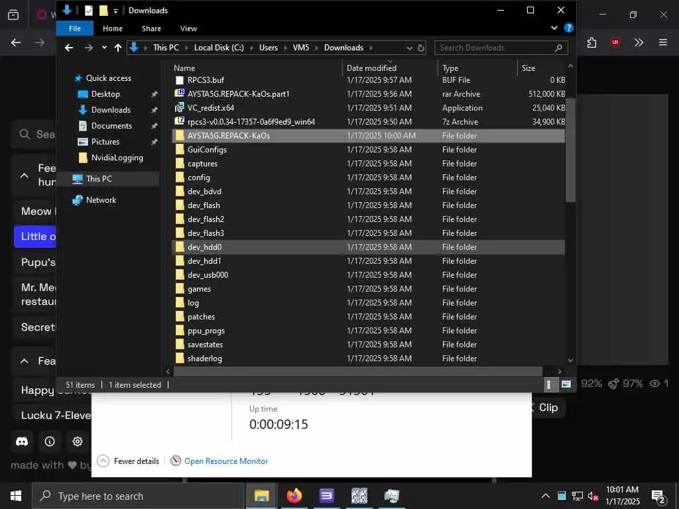Expand address bar history dropdown
Screen dimensions: 679x509
[409, 48]
